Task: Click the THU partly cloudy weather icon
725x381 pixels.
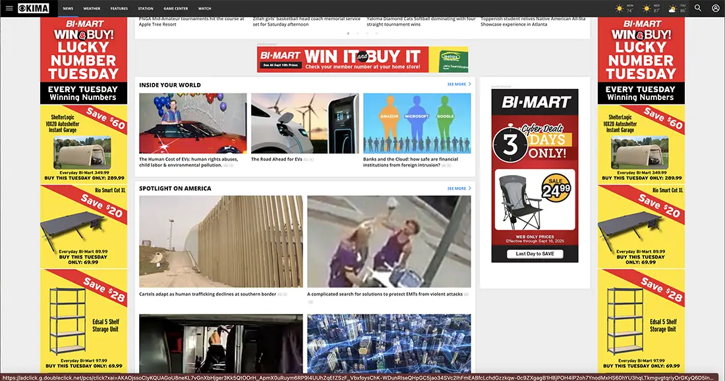Action: pyautogui.click(x=673, y=9)
